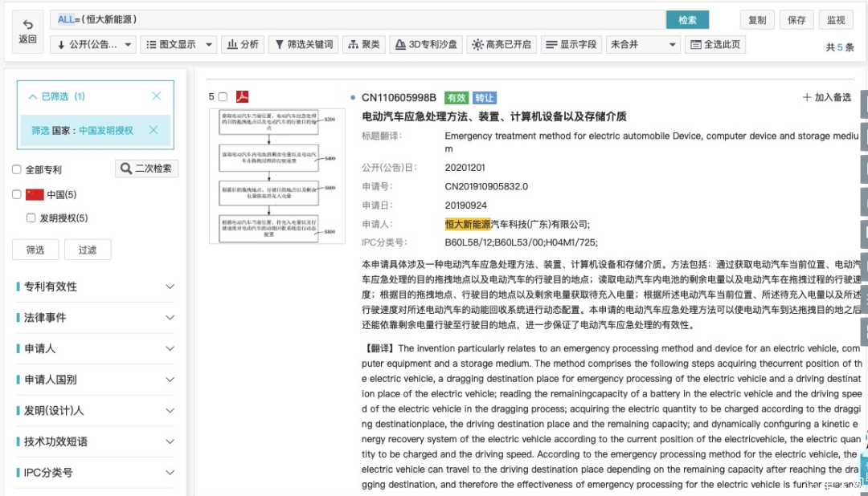Open 显示字段 field settings
Viewport: 868px width, 496px height.
coord(571,44)
